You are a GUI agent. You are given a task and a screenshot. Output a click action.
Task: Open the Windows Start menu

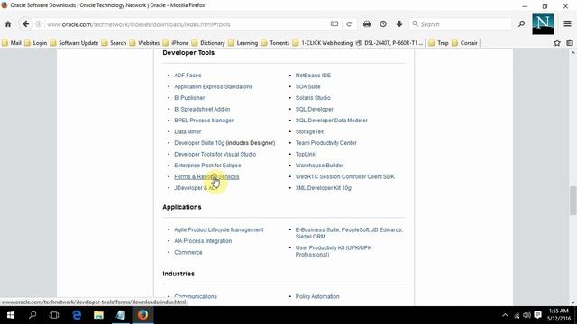(11, 315)
